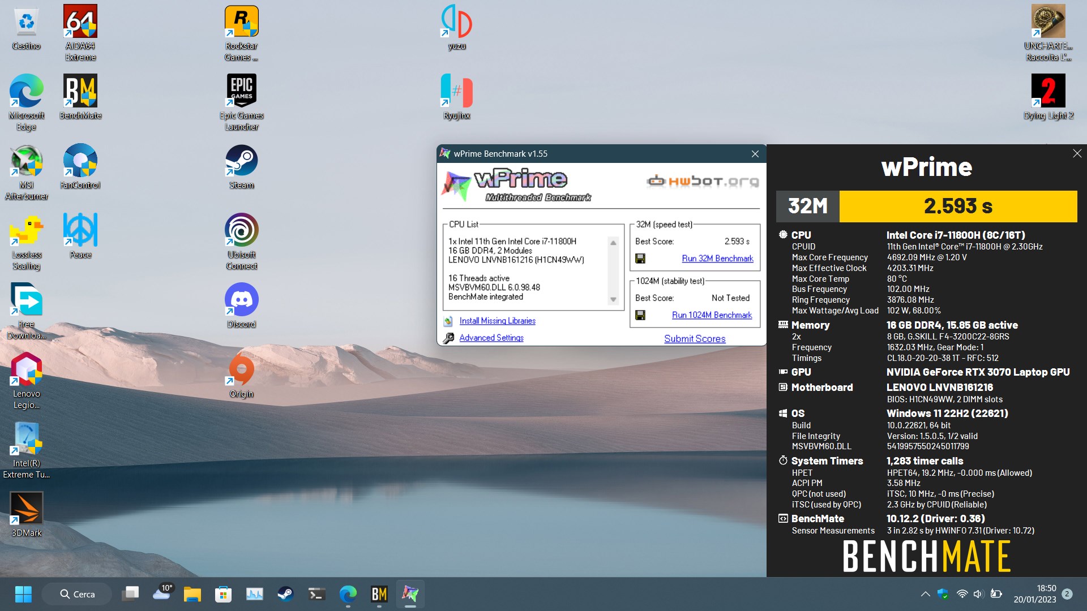Viewport: 1087px width, 611px height.
Task: Click Run 32M Benchmark link
Action: pyautogui.click(x=717, y=259)
